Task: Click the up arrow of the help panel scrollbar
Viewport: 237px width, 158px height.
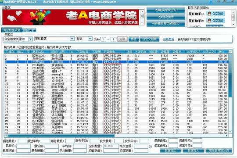Action: coord(233,12)
